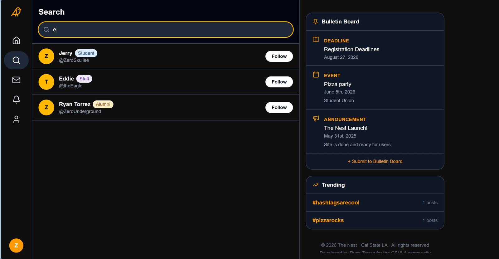The image size is (499, 259).
Task: Click the pin icon beside Bulletin Board
Action: (x=316, y=22)
